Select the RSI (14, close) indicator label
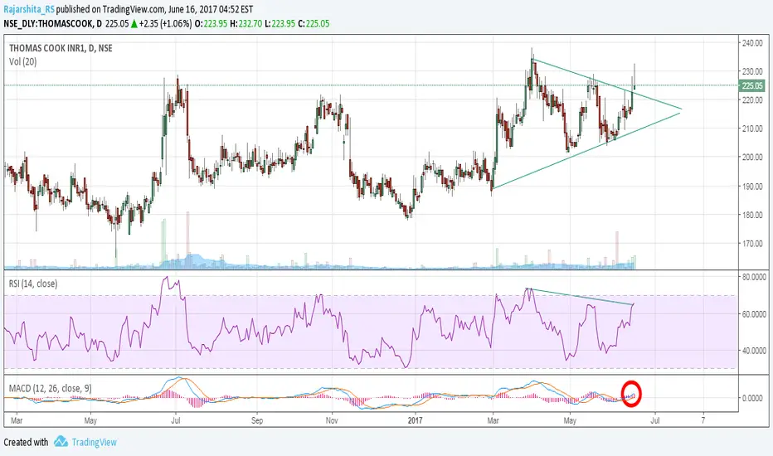The height and width of the screenshot is (456, 773). coord(33,284)
